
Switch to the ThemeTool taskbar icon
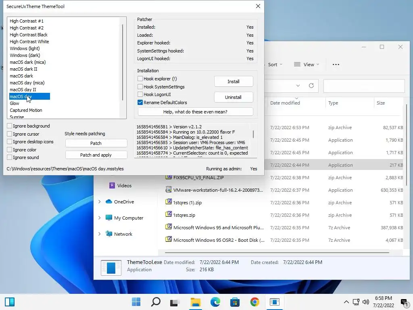click(x=274, y=302)
